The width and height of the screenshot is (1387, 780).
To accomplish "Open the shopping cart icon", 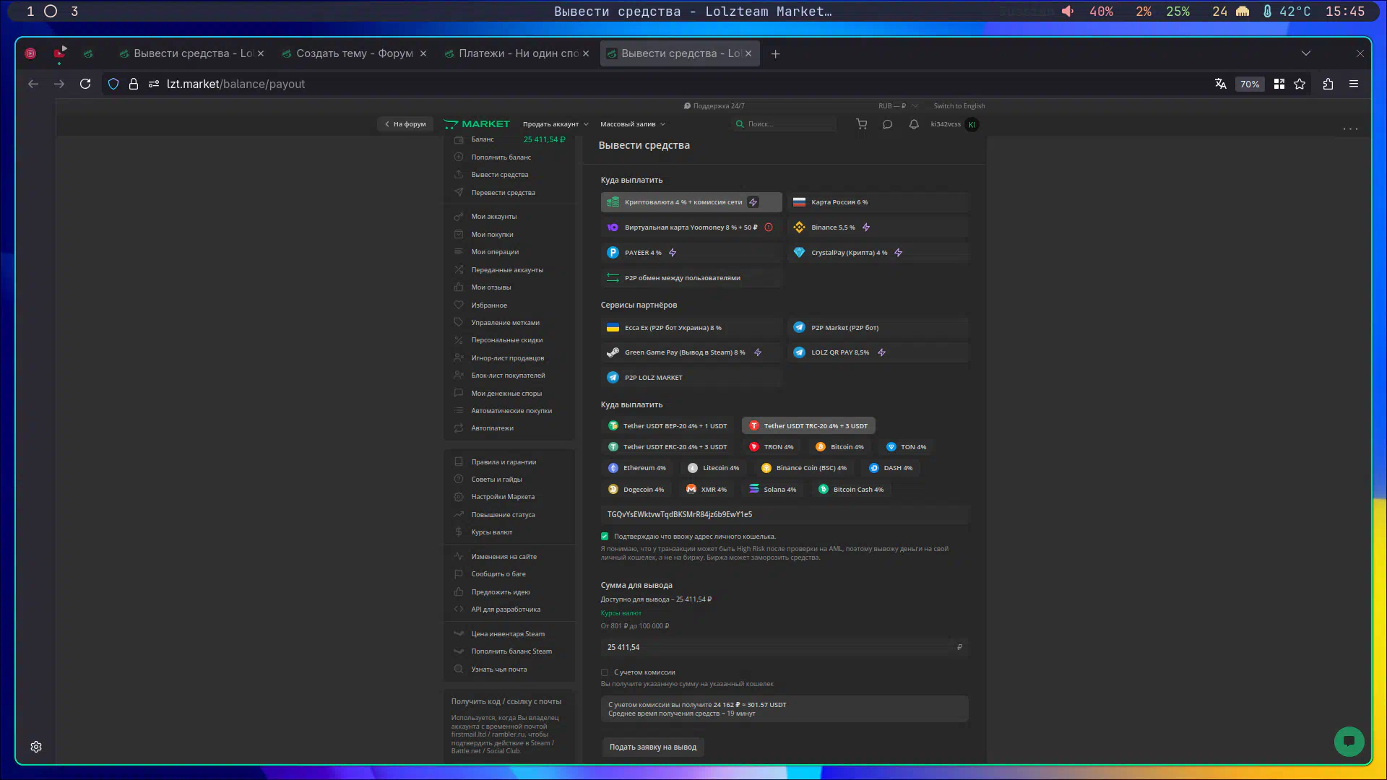I will (x=861, y=124).
